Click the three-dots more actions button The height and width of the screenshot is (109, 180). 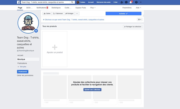(77, 13)
